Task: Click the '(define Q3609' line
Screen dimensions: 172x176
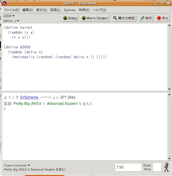Action: (17, 47)
